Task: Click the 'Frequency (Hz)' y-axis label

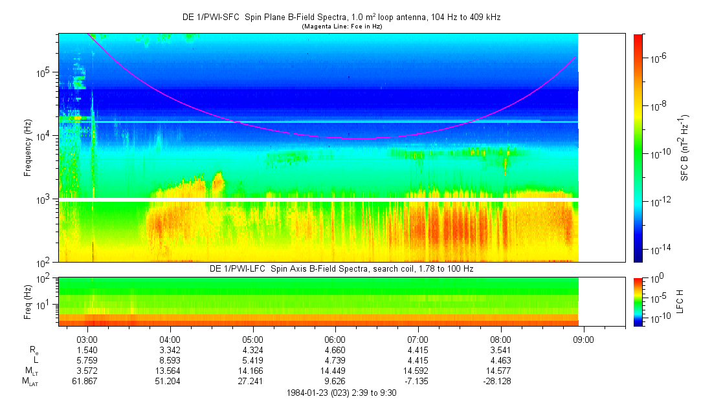Action: click(28, 147)
